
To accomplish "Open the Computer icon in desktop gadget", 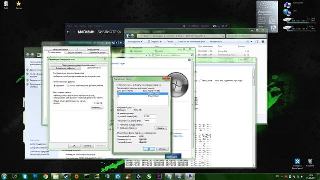I will pos(287,5).
